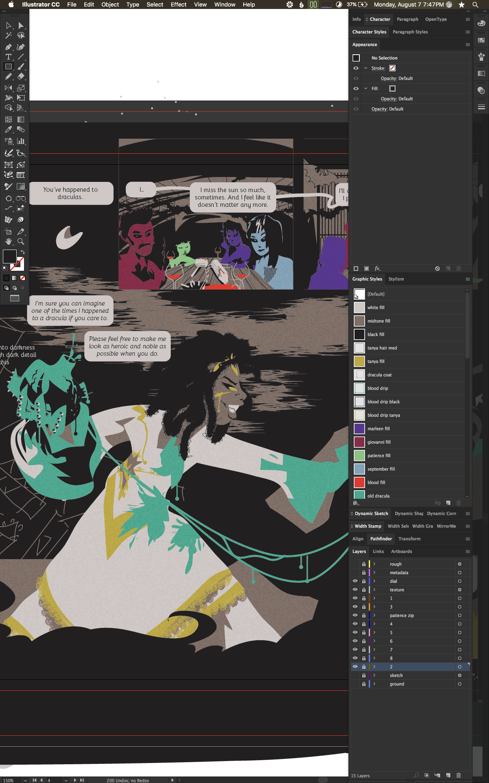
Task: Select the Type tool
Action: (8, 57)
